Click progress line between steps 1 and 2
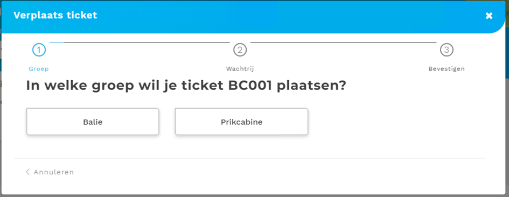This screenshot has height=197, width=509. click(140, 42)
